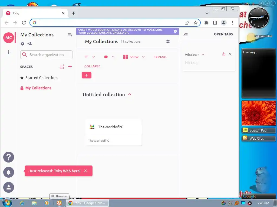Open the TheWorldofPC card
The height and width of the screenshot is (207, 277).
(x=113, y=132)
